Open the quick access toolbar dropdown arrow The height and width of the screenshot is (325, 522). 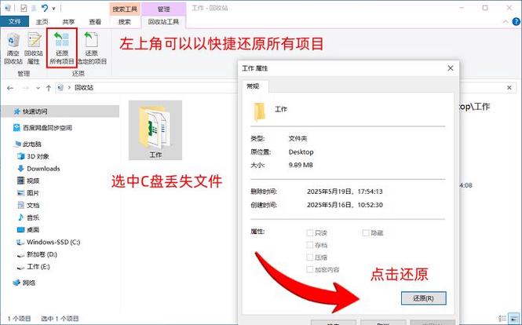pos(54,8)
